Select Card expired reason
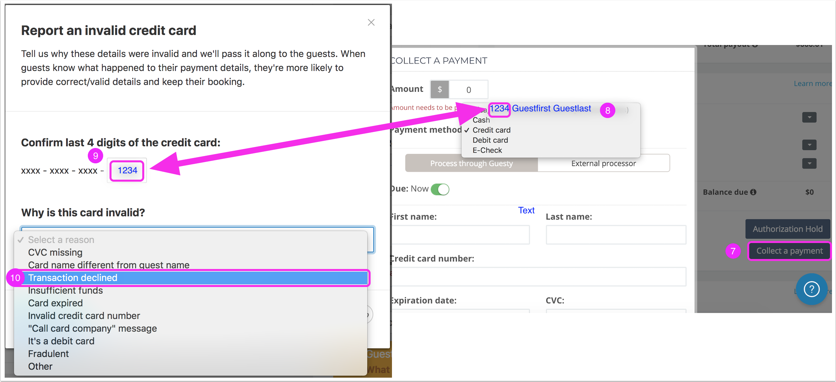This screenshot has height=382, width=836. click(x=191, y=303)
